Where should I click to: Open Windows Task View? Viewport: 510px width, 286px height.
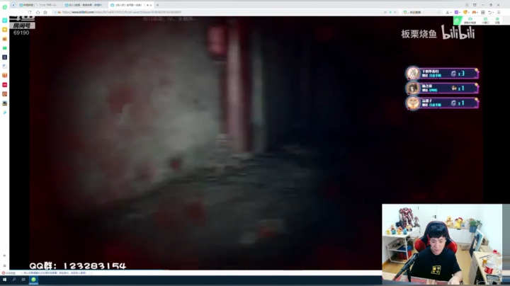23,280
